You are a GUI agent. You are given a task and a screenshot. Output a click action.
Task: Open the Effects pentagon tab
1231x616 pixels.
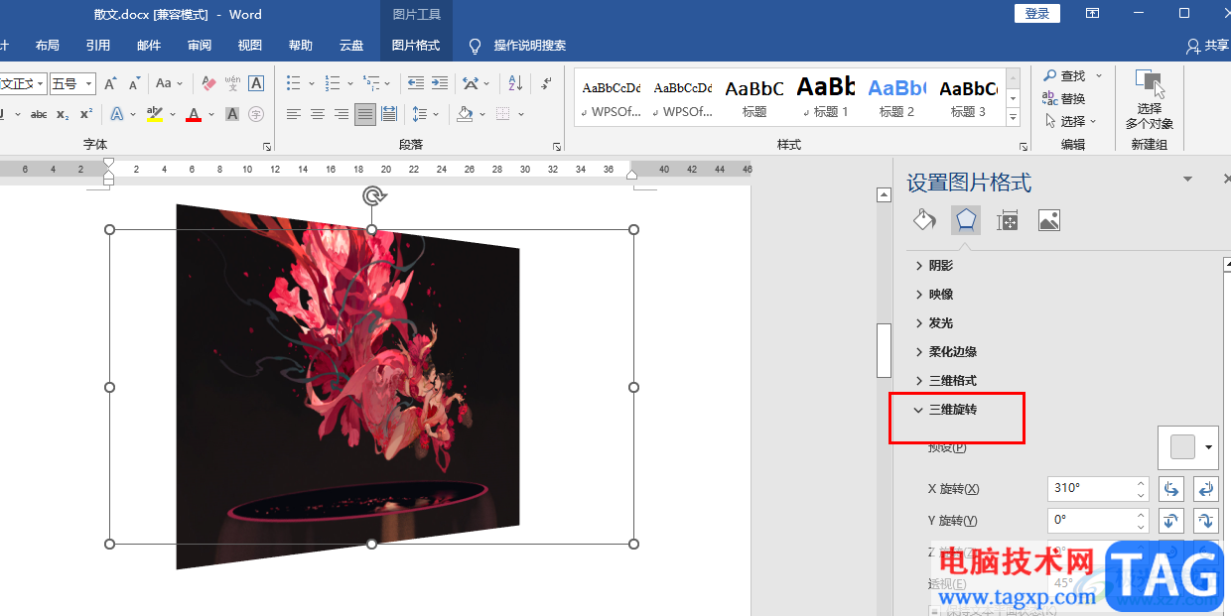coord(966,219)
